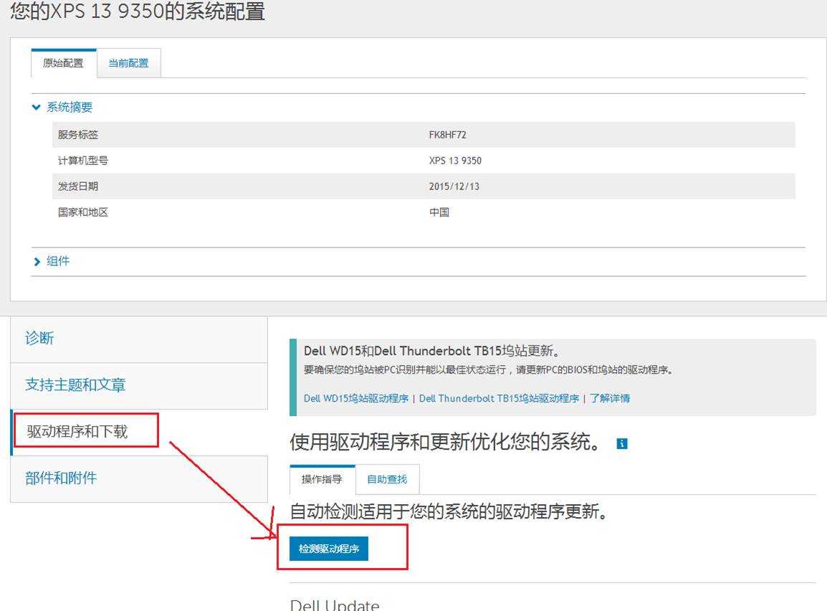This screenshot has height=611, width=827.
Task: Open 驱动程序和下载 in the sidebar
Action: 139,432
